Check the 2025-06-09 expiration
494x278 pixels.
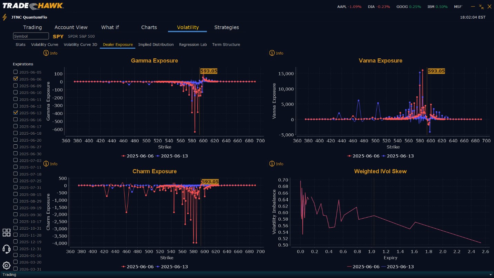click(x=16, y=86)
